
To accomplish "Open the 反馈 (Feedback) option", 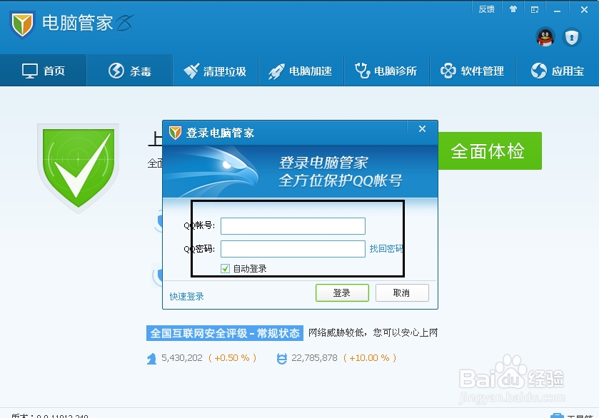I will 486,9.
